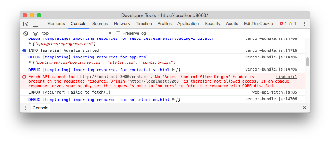Select 'INFO [aurelia] Aurelia Started' message
This screenshot has width=330, height=141.
point(64,50)
